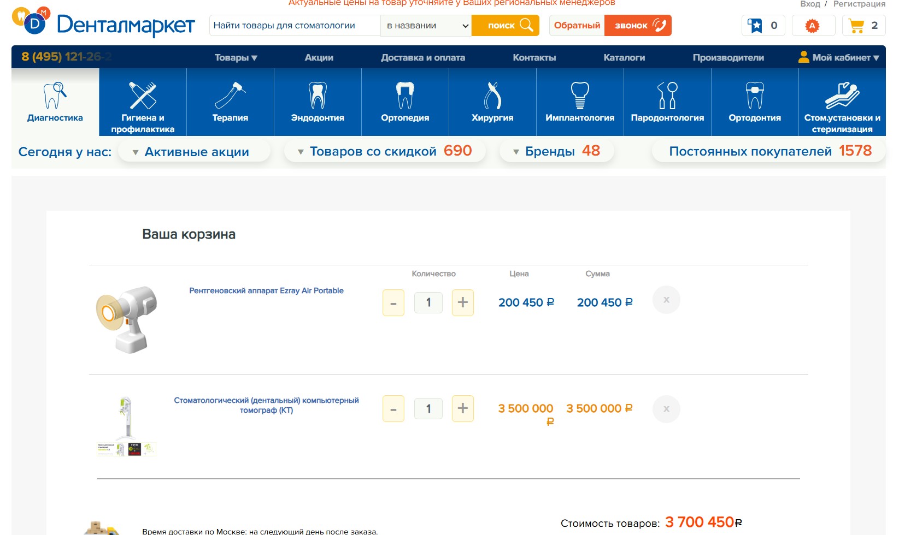Click Постоянных покупателей 1578 badge

769,151
